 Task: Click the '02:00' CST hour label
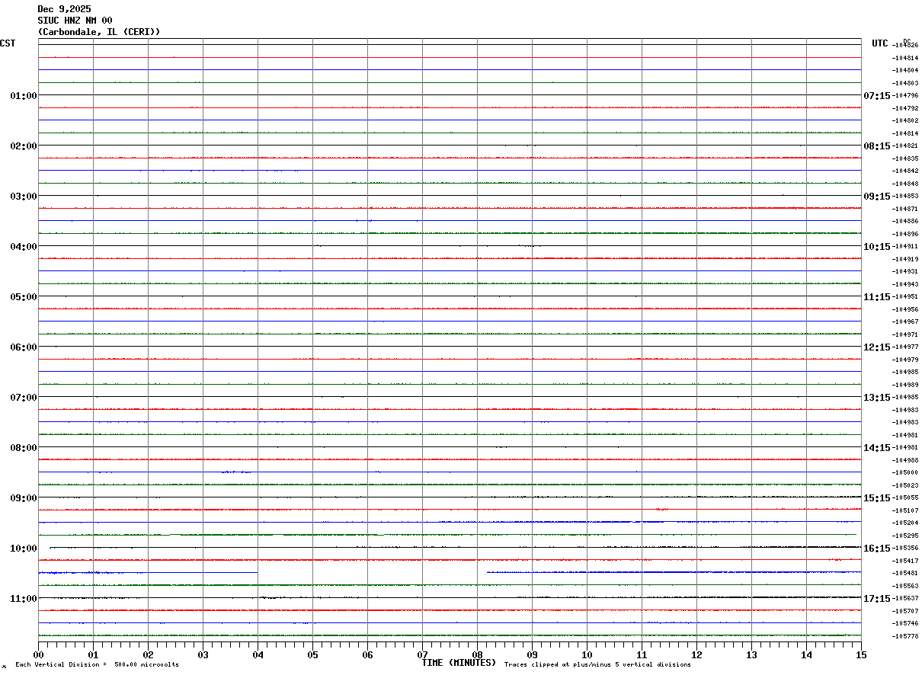coord(24,146)
